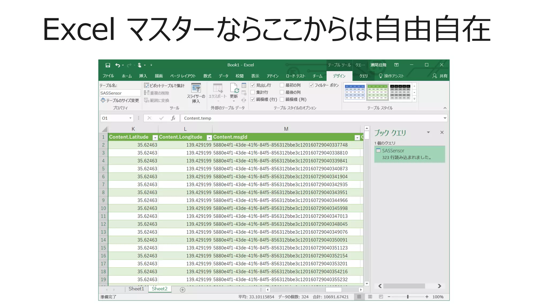Viewport: 548px width, 308px height.
Task: Click the zoom slider handle
Action: [408, 297]
